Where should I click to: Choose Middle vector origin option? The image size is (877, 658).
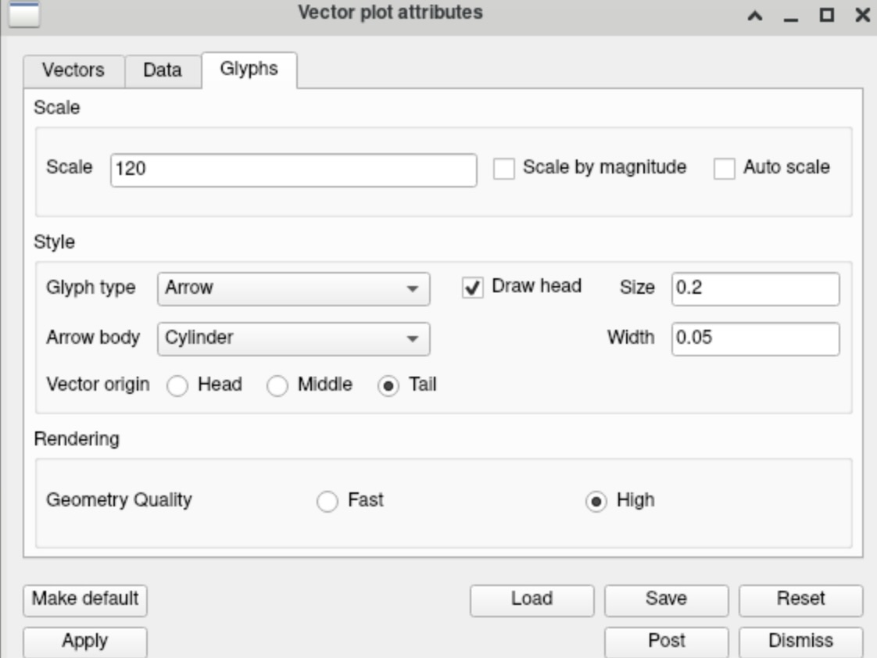[x=277, y=386]
